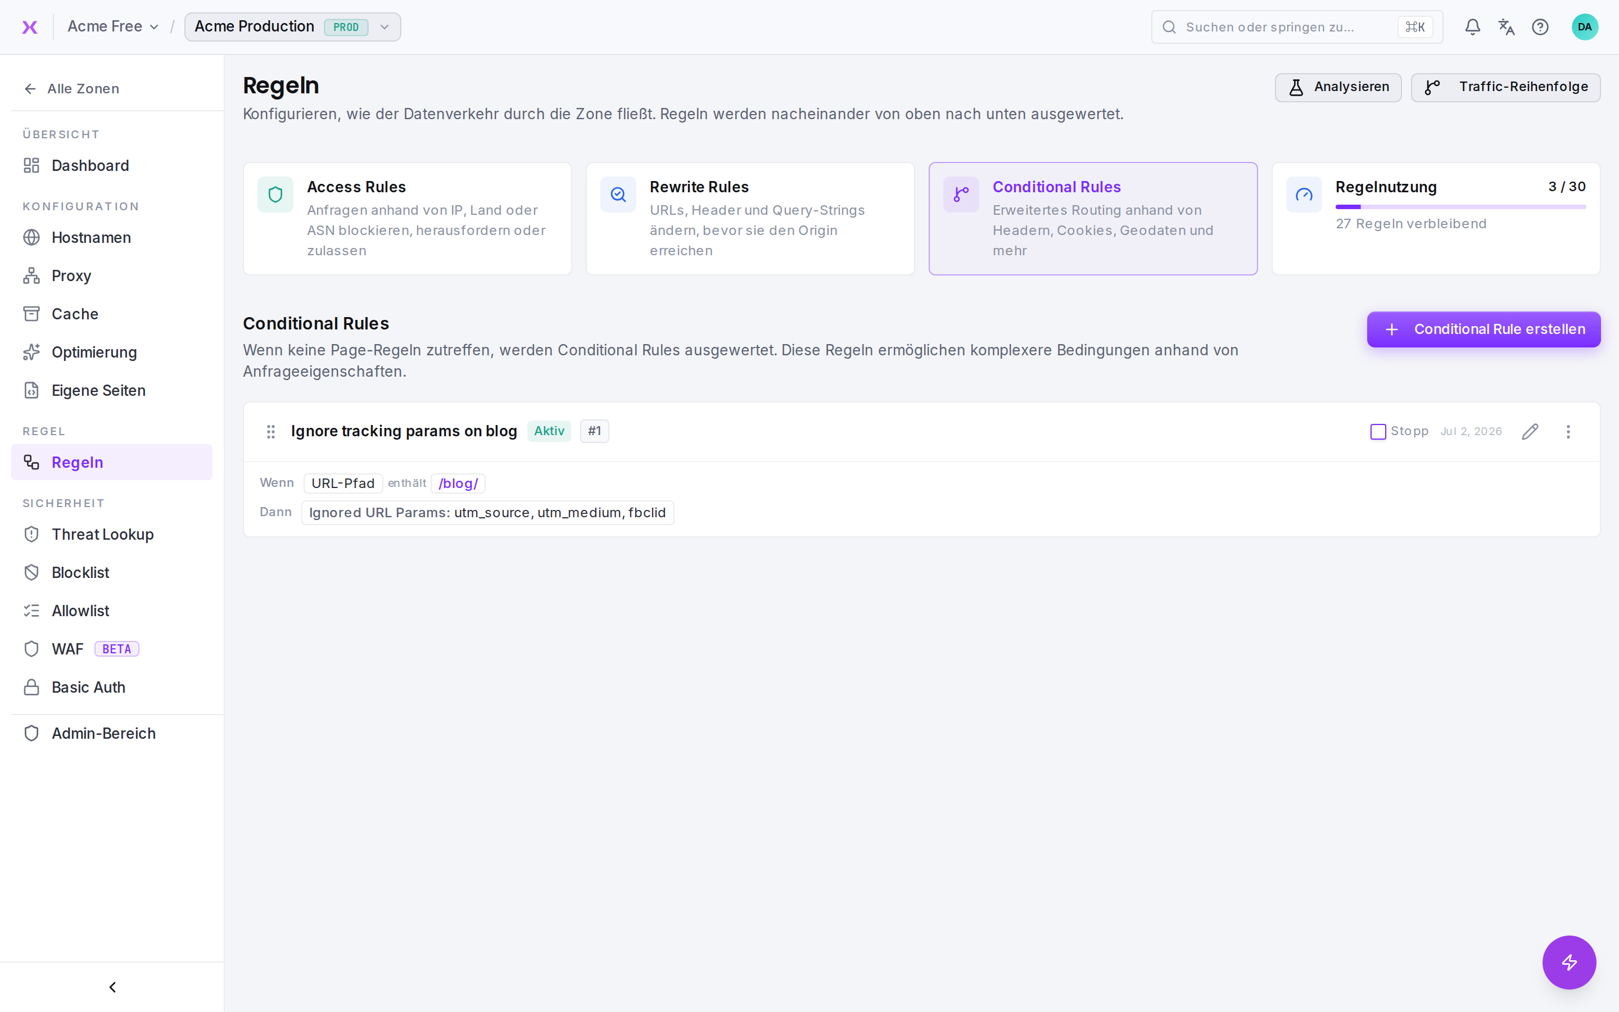Open the language translation icon
The width and height of the screenshot is (1619, 1012).
point(1506,27)
